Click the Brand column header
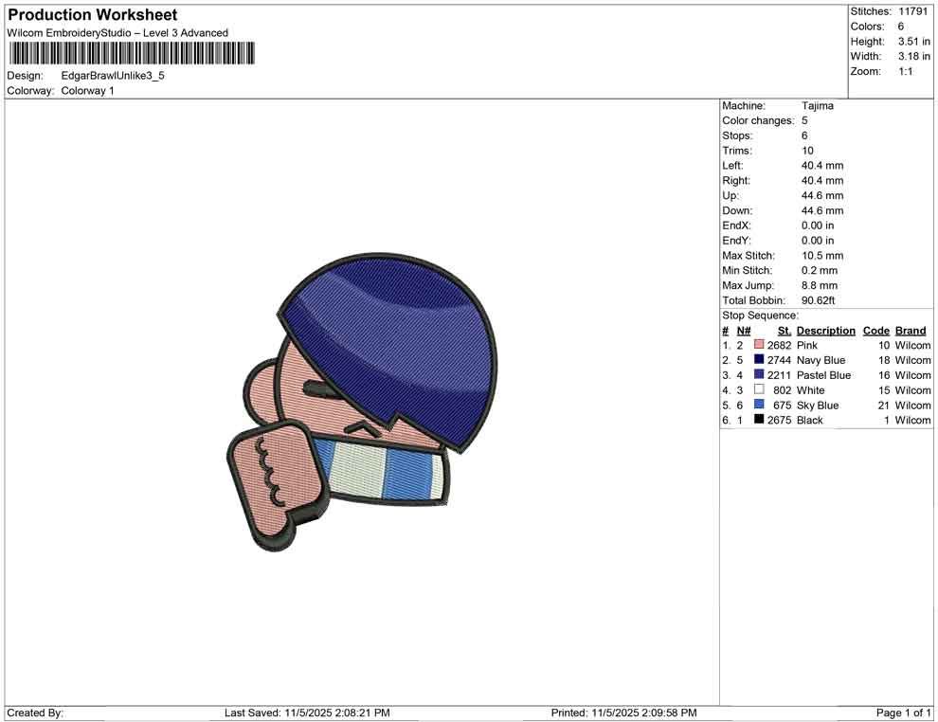The image size is (938, 722). click(x=911, y=331)
